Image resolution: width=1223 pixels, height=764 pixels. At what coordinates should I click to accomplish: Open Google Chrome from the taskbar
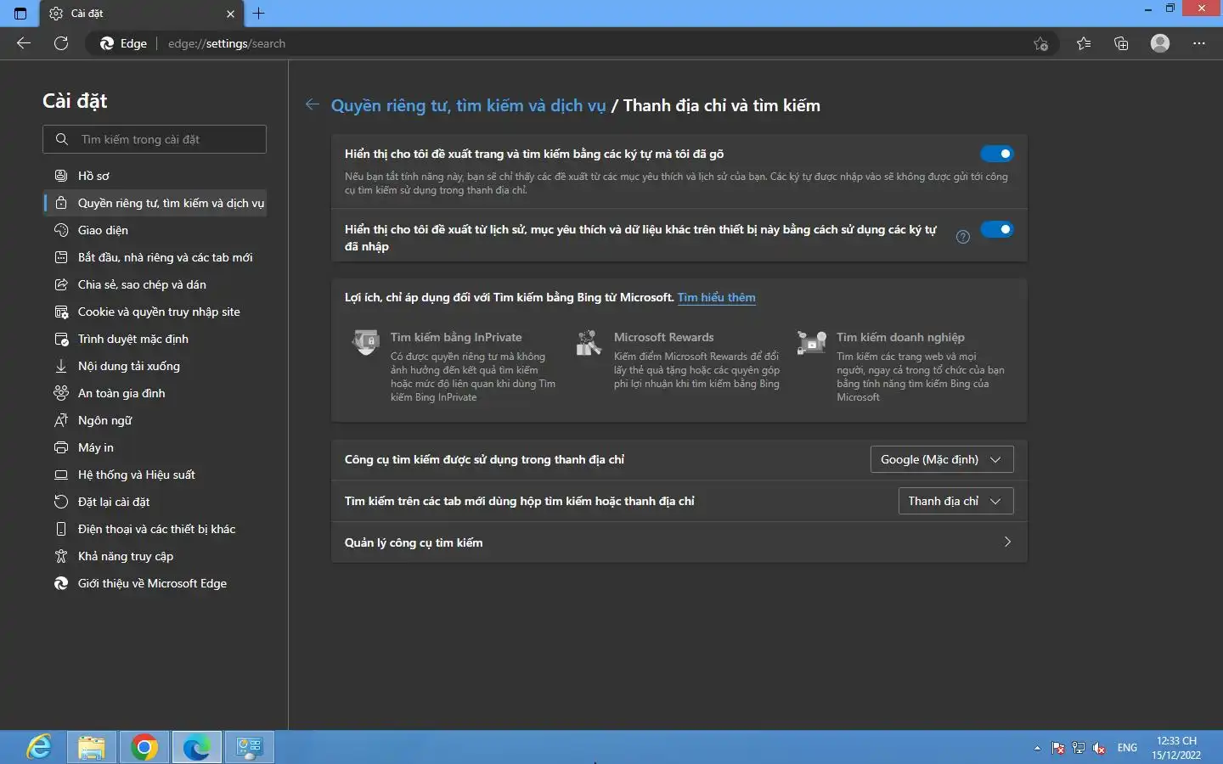(144, 747)
